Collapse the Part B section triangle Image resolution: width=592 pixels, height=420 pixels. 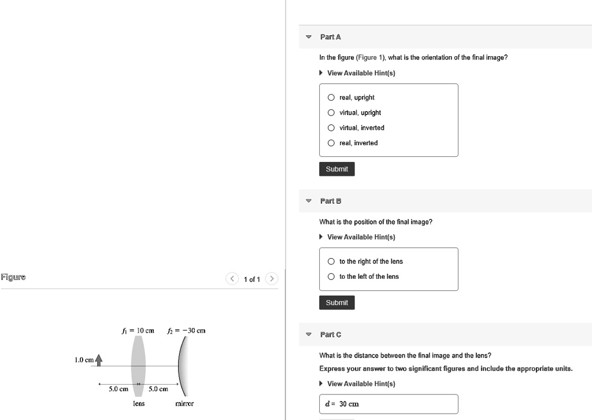[308, 200]
